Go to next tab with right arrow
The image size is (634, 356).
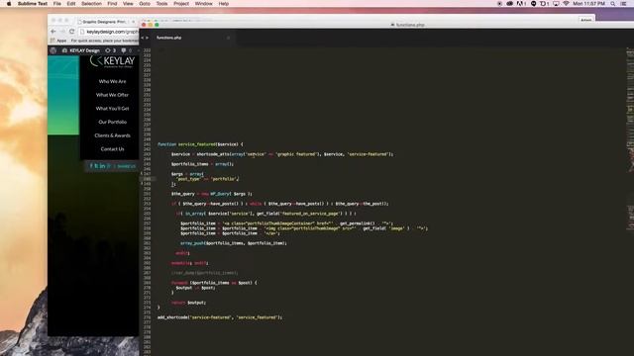(147, 38)
